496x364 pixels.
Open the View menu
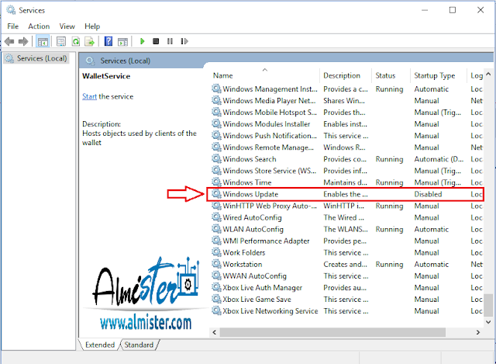[67, 26]
